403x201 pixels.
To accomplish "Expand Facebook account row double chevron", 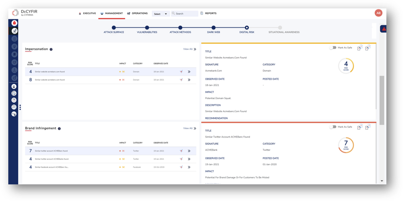I will coord(189,167).
